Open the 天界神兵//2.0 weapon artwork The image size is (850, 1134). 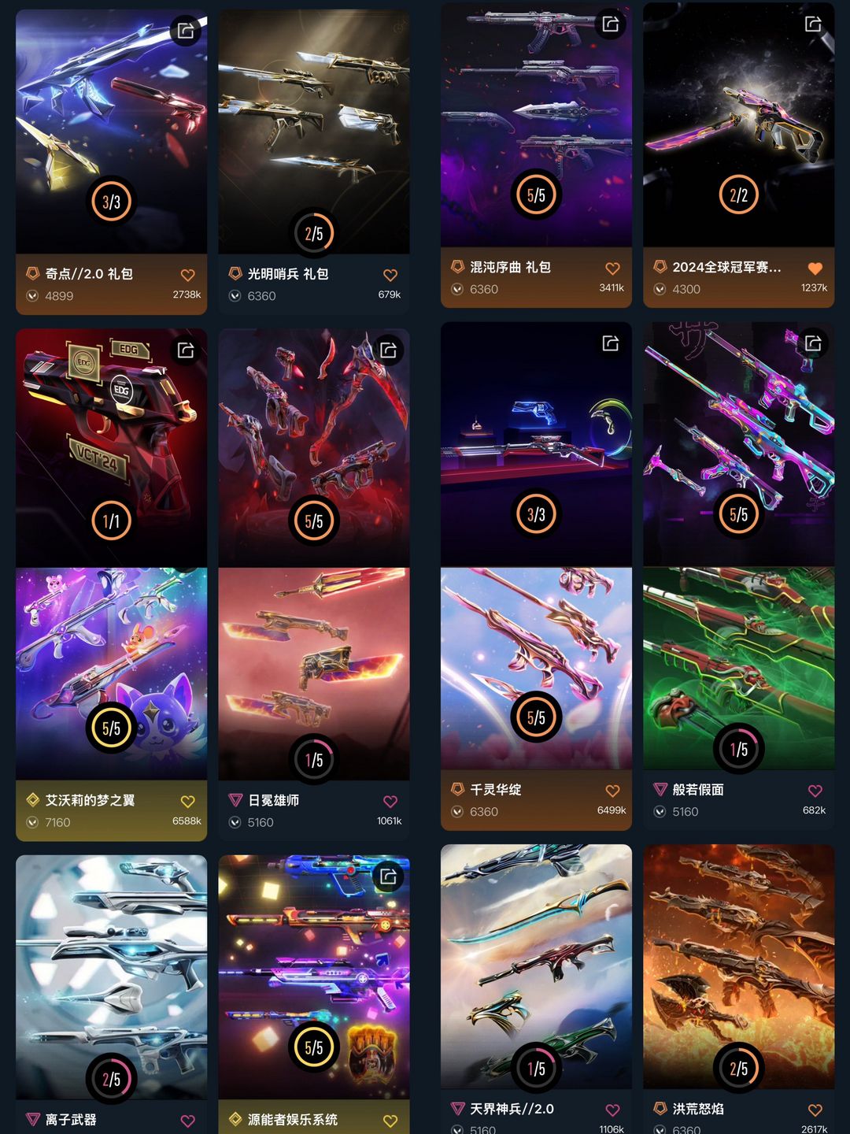pos(536,966)
